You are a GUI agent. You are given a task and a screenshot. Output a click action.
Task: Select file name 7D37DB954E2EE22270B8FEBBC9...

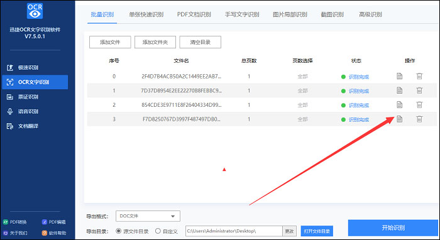click(x=181, y=91)
